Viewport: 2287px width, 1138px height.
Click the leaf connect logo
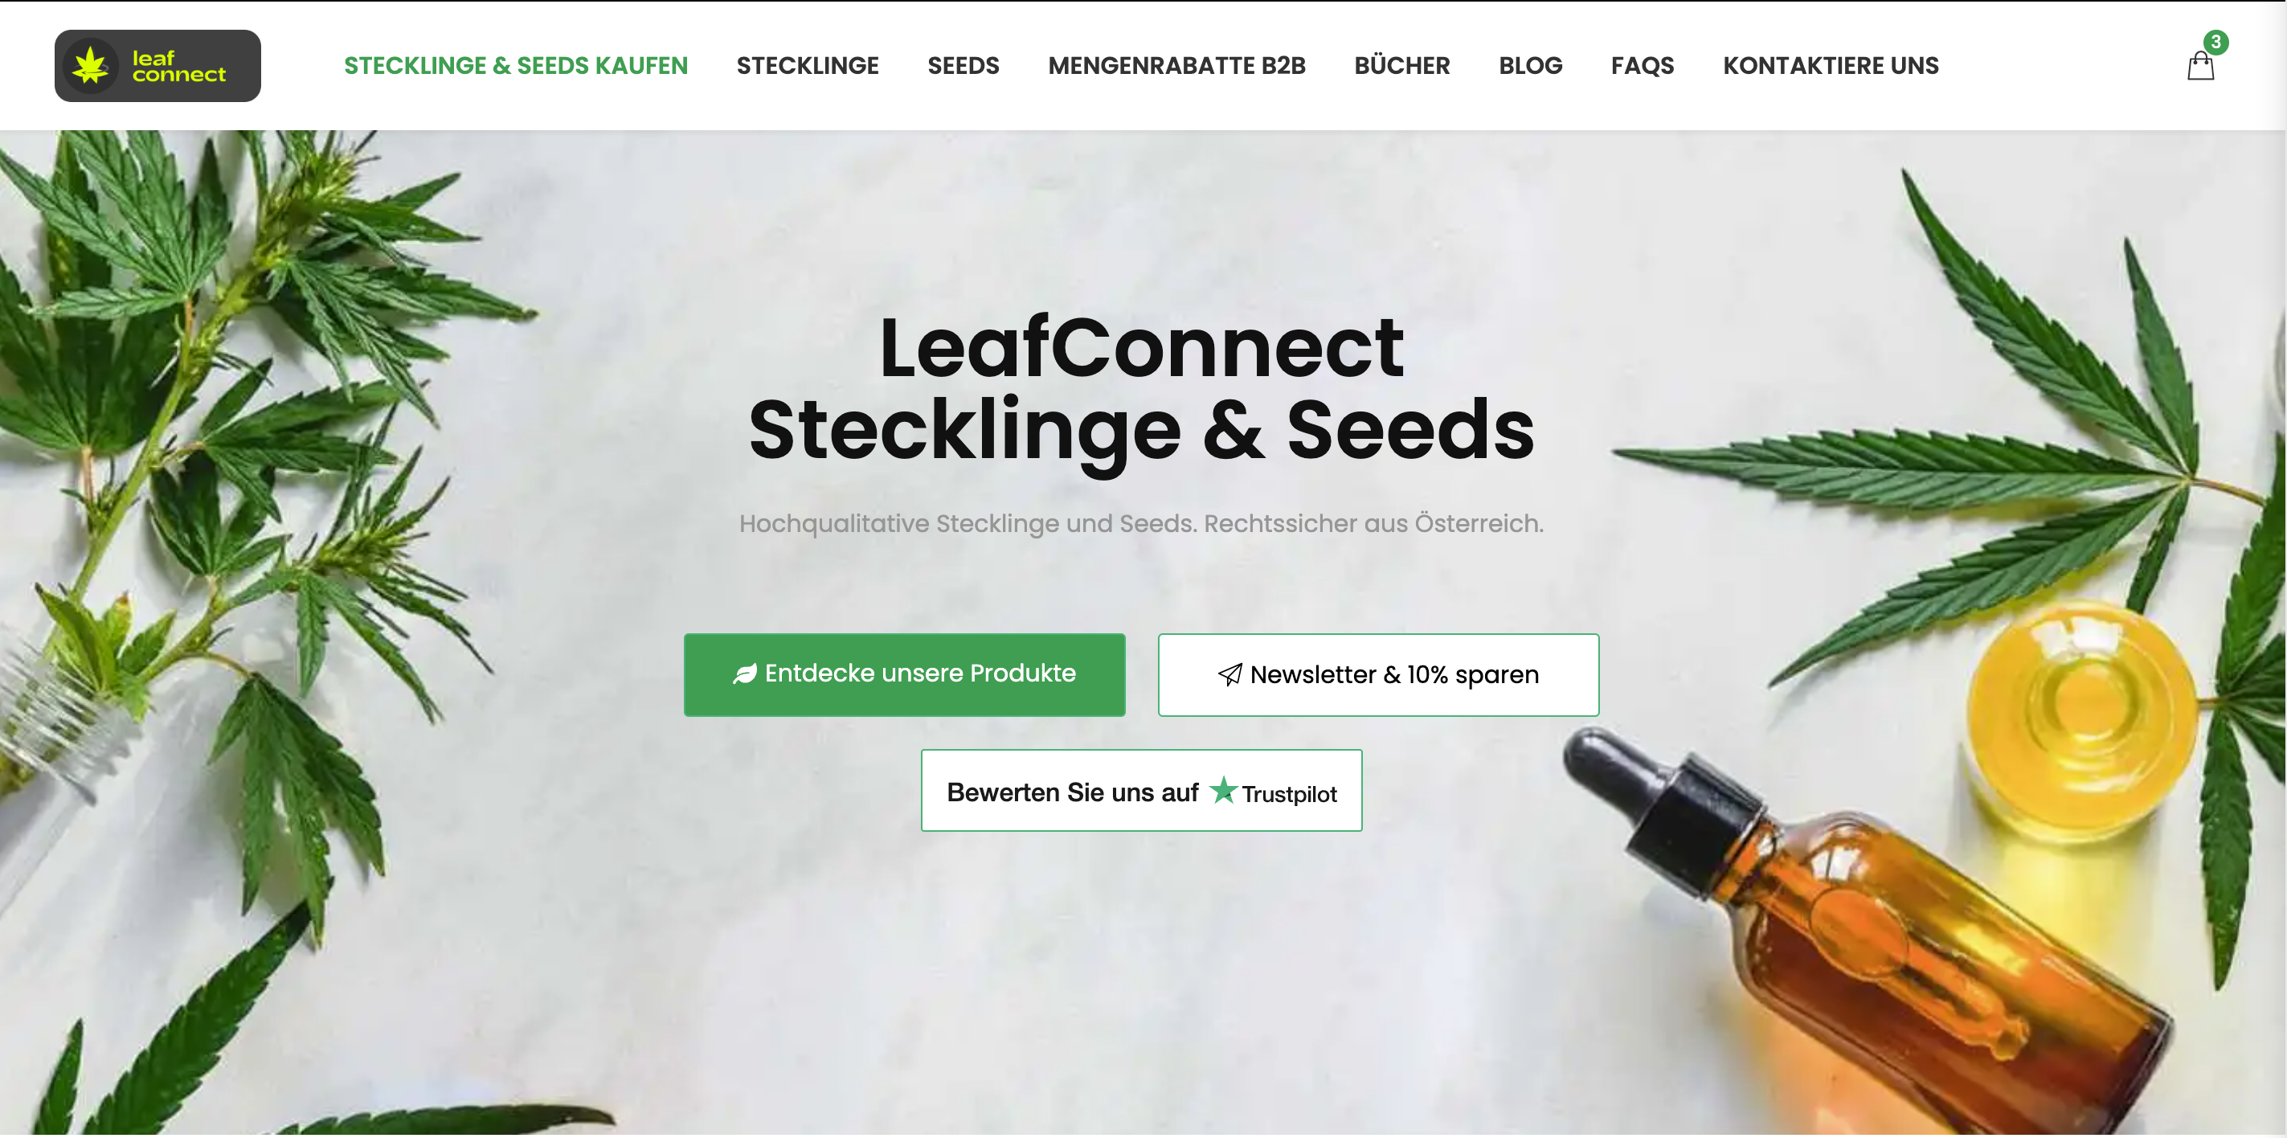tap(158, 66)
